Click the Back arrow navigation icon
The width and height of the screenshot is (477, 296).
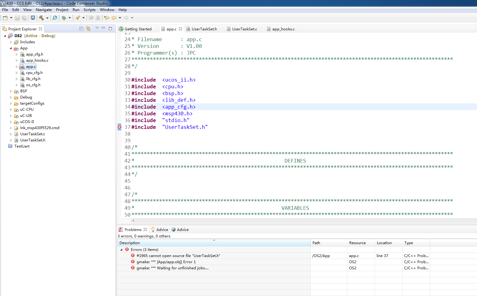click(114, 18)
